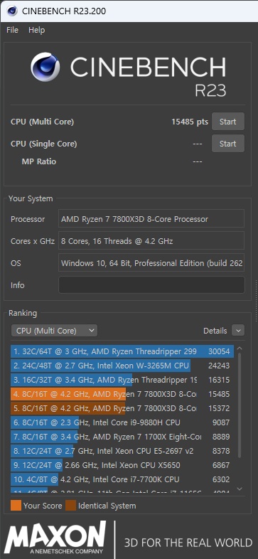Viewport: 258px width, 559px height.
Task: Click the Cinebench app icon in title bar
Action: tap(12, 11)
